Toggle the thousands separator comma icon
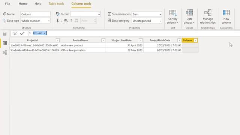The width and height of the screenshot is (240, 135). point(71,21)
